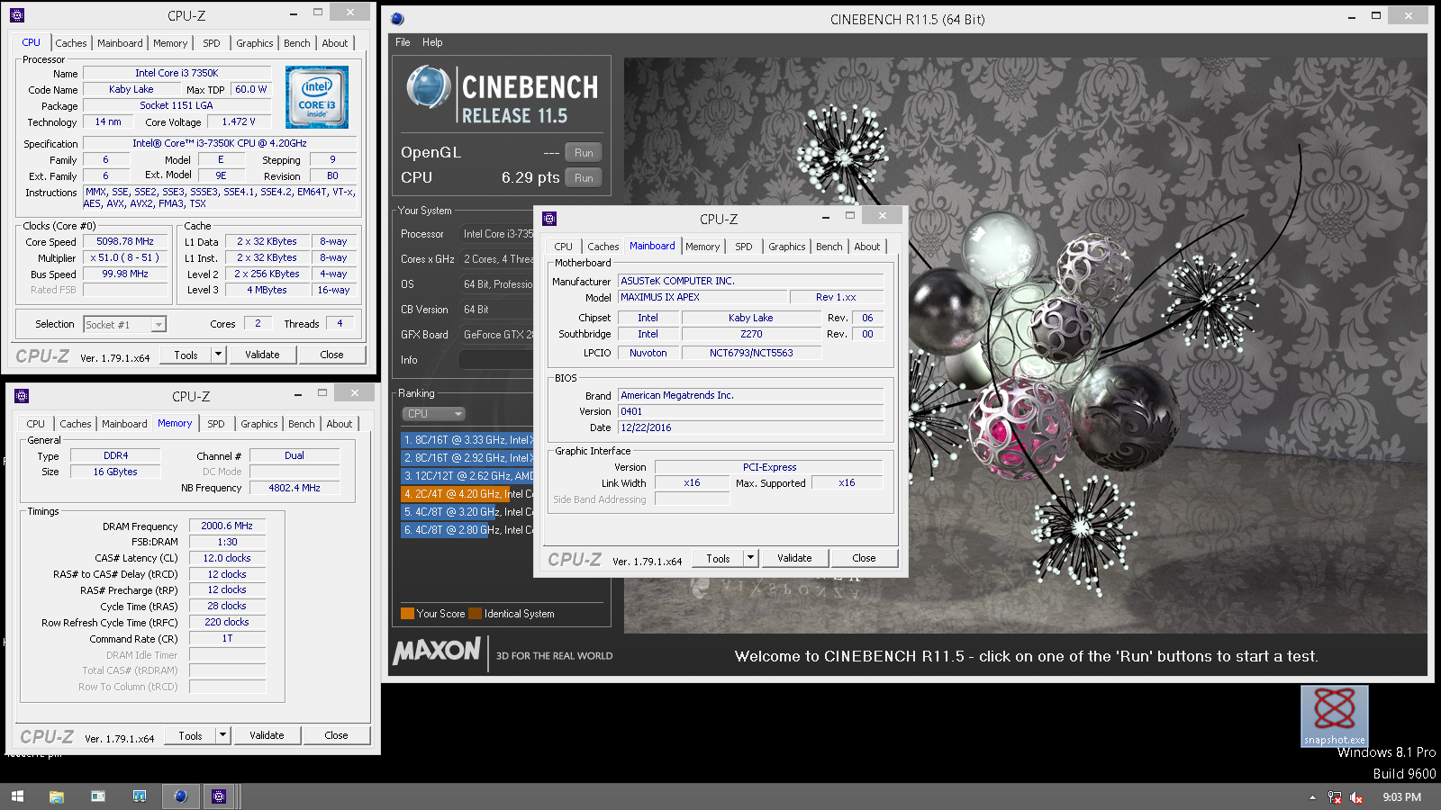Screen dimensions: 1441x810
Task: Click Tools button in Memory CPU-Z window
Action: [x=190, y=735]
